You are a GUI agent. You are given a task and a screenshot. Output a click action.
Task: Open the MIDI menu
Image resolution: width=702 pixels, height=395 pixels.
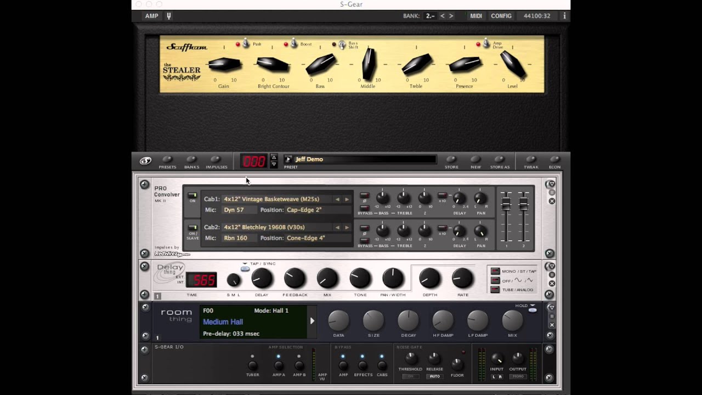click(476, 16)
